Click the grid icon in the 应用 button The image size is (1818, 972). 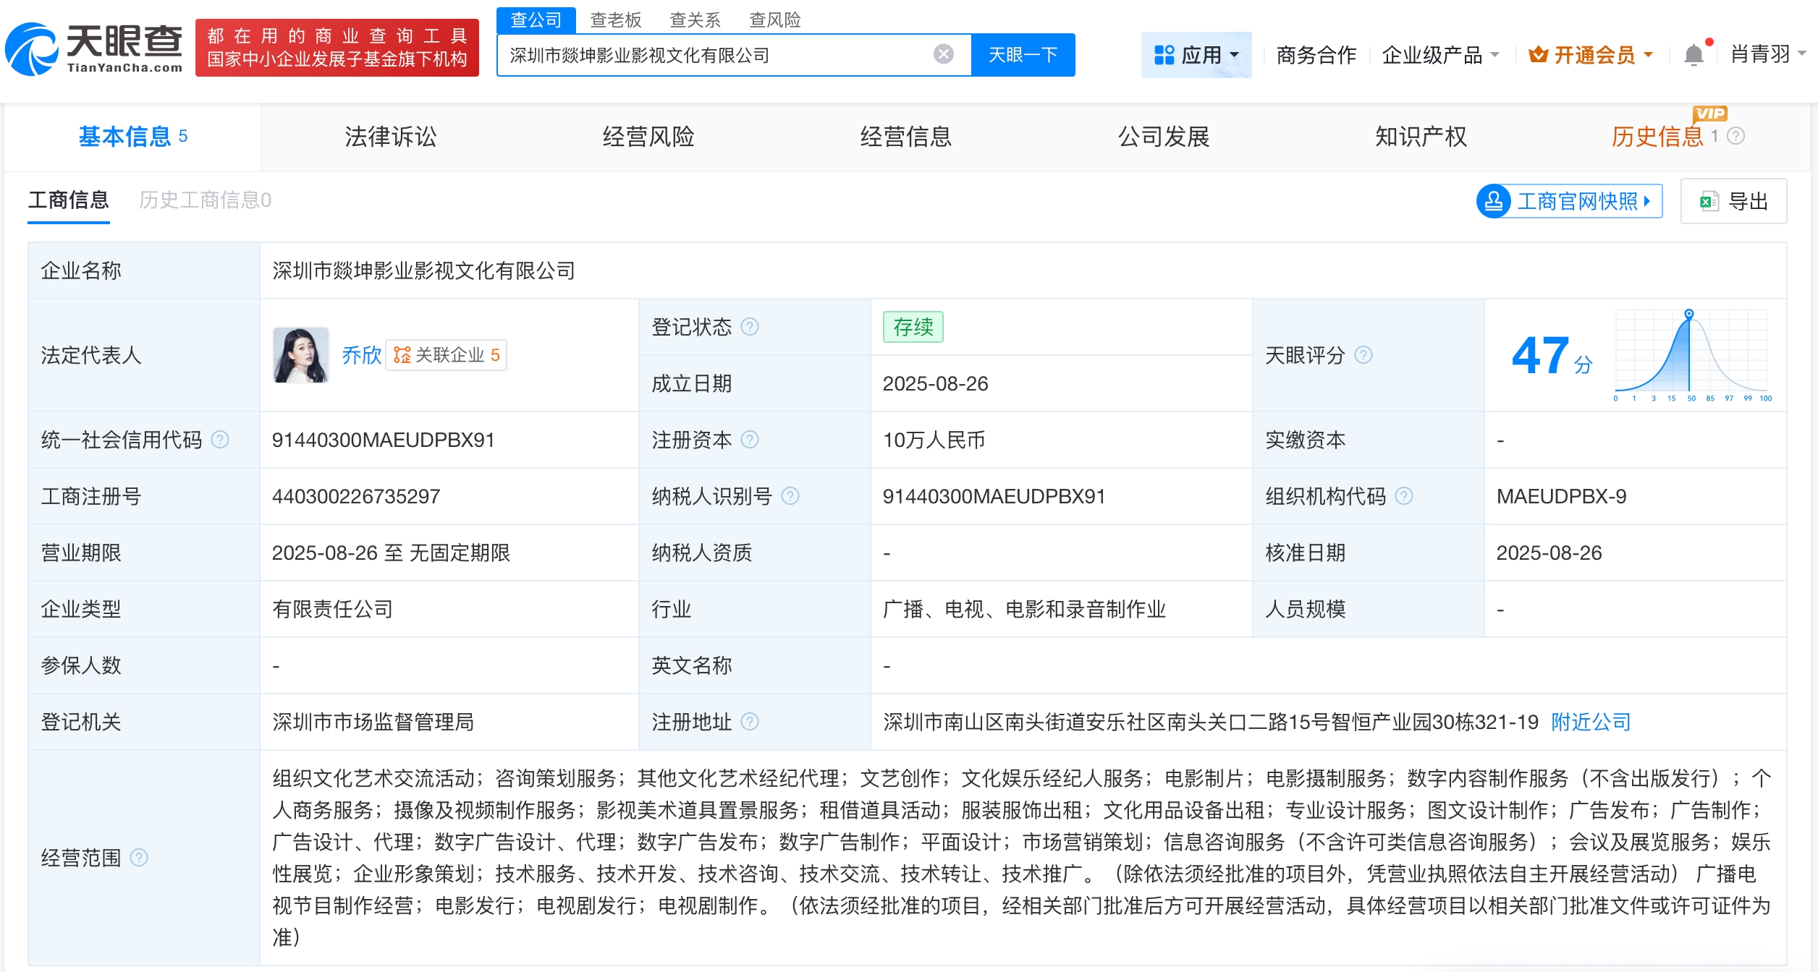coord(1163,54)
